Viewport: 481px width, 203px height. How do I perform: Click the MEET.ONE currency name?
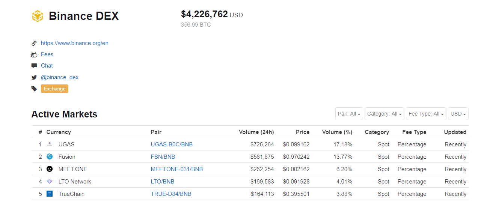[73, 169]
